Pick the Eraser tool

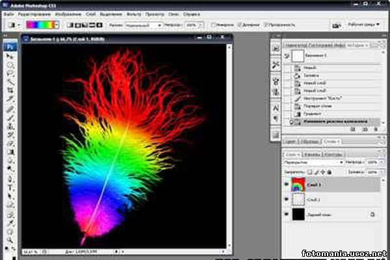[11, 143]
